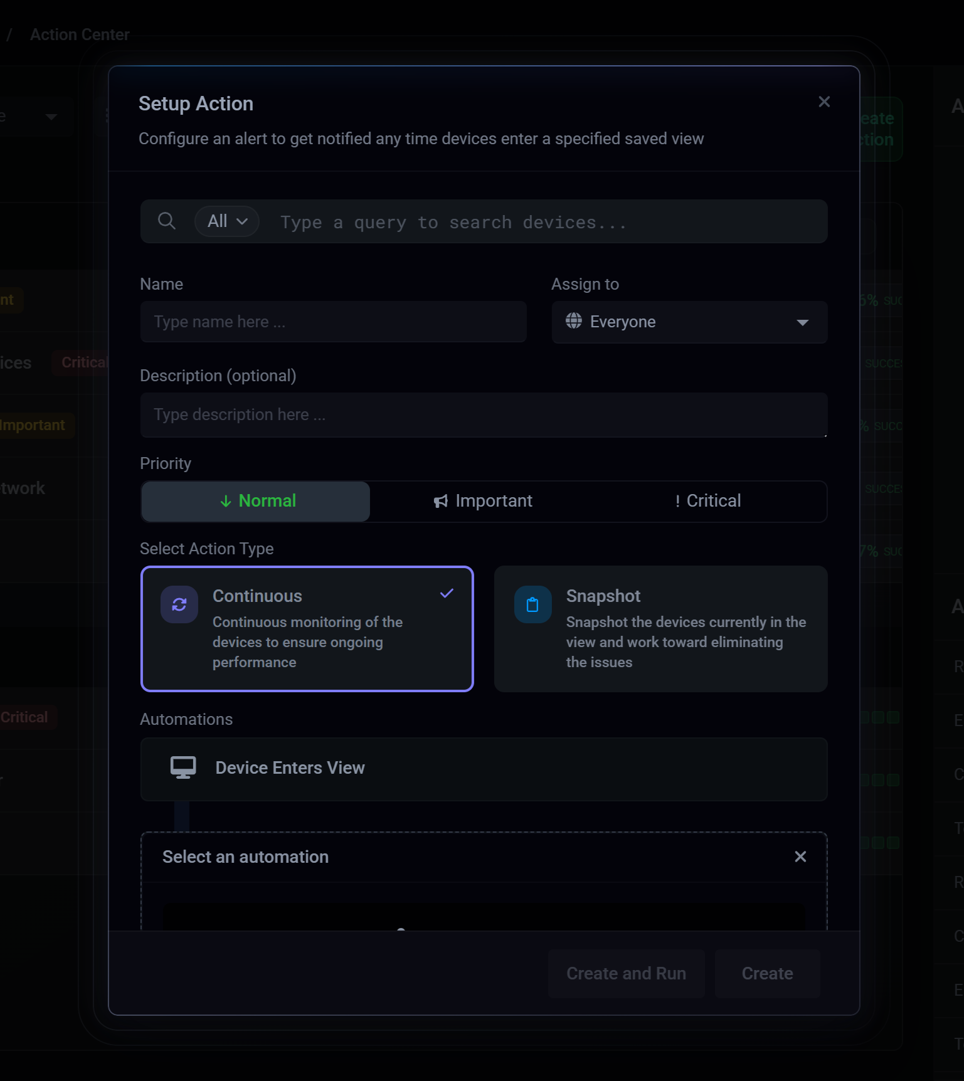
Task: Focus the Name input field
Action: pos(333,322)
